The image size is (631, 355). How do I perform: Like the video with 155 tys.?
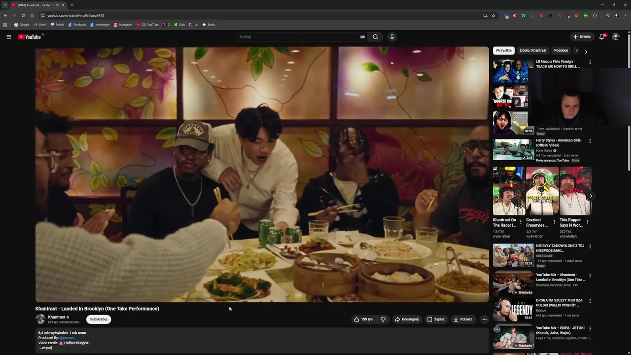point(364,319)
